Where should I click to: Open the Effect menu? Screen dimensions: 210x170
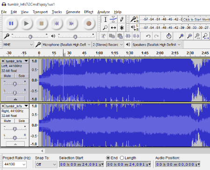pyautogui.click(x=89, y=12)
